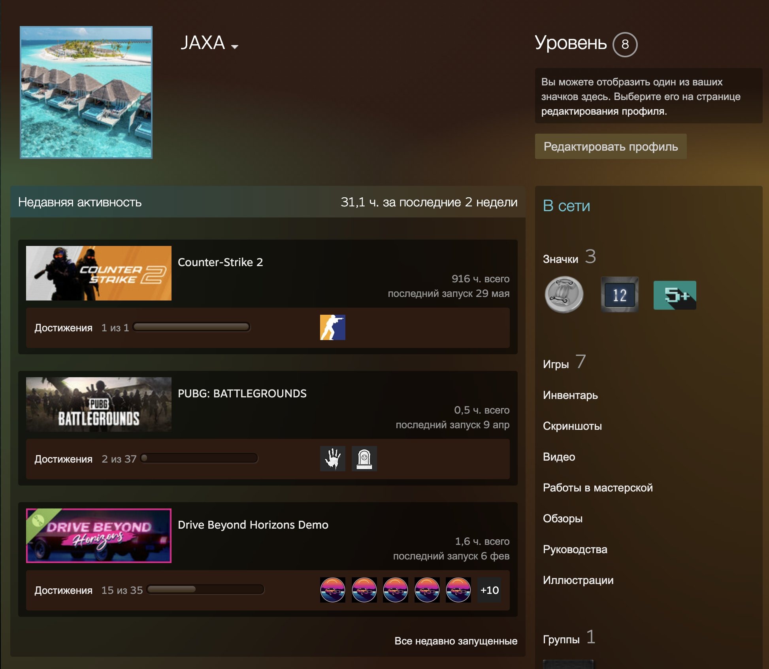Image resolution: width=769 pixels, height=669 pixels.
Task: Open the Drive Beyond Horizons Demo banner
Action: [99, 536]
